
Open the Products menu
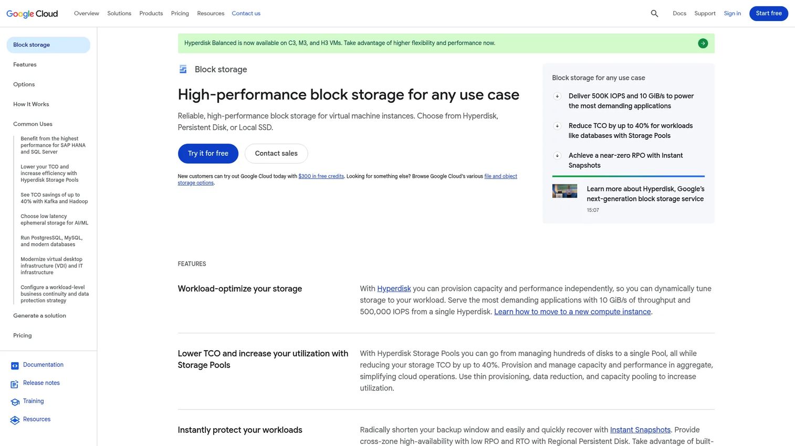point(151,14)
